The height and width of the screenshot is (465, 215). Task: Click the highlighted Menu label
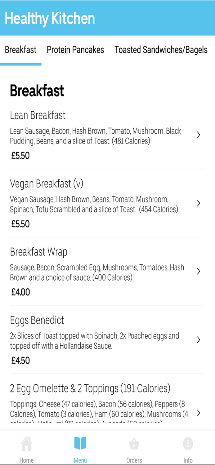(x=80, y=461)
